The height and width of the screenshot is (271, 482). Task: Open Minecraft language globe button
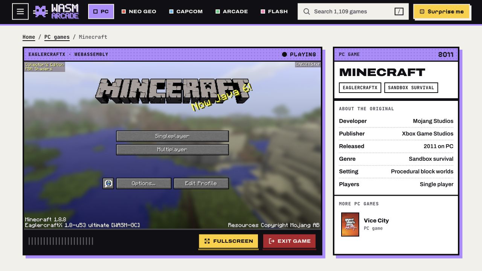point(108,184)
